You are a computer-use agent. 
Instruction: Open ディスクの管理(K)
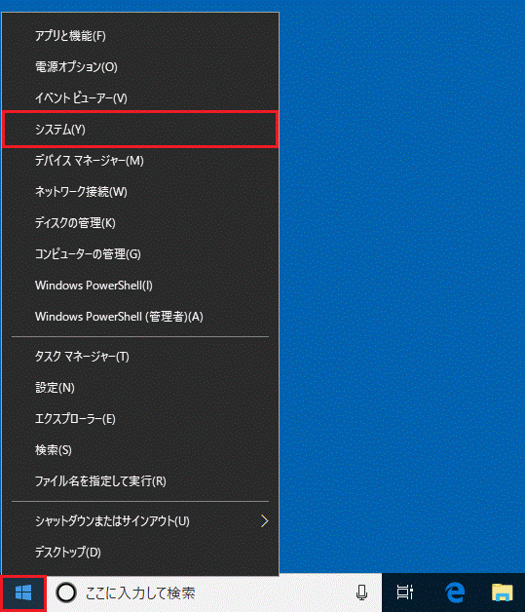(140, 223)
